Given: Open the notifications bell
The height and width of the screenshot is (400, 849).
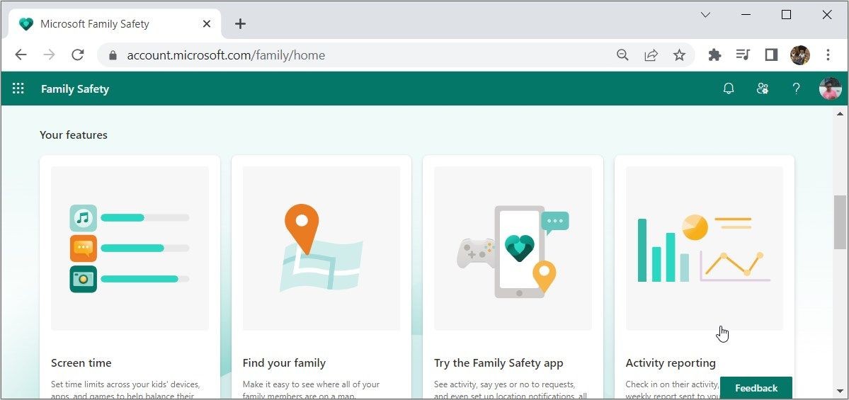Looking at the screenshot, I should [729, 88].
